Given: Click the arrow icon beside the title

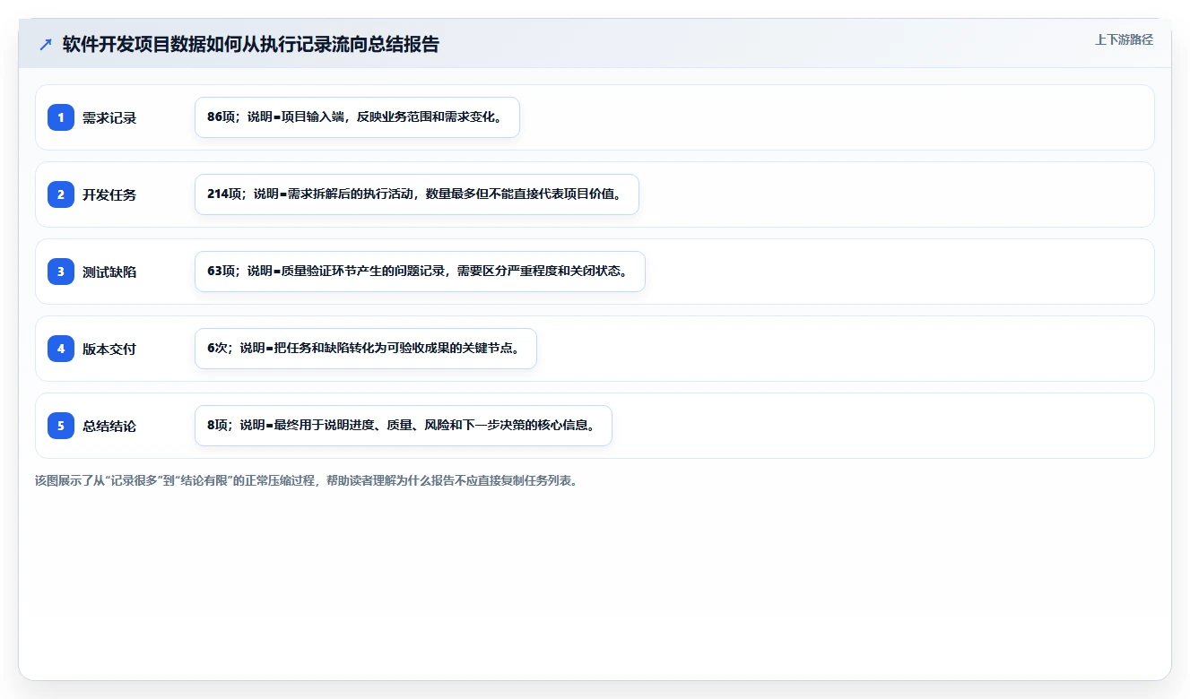Looking at the screenshot, I should [x=46, y=45].
